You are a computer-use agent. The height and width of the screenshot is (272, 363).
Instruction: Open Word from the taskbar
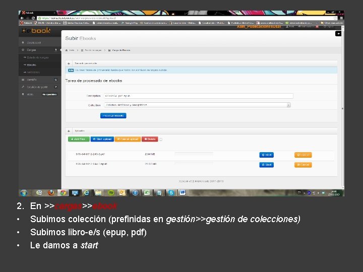183,193
